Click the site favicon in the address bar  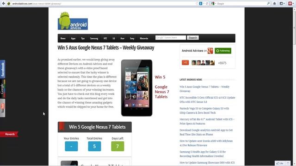(9, 4)
